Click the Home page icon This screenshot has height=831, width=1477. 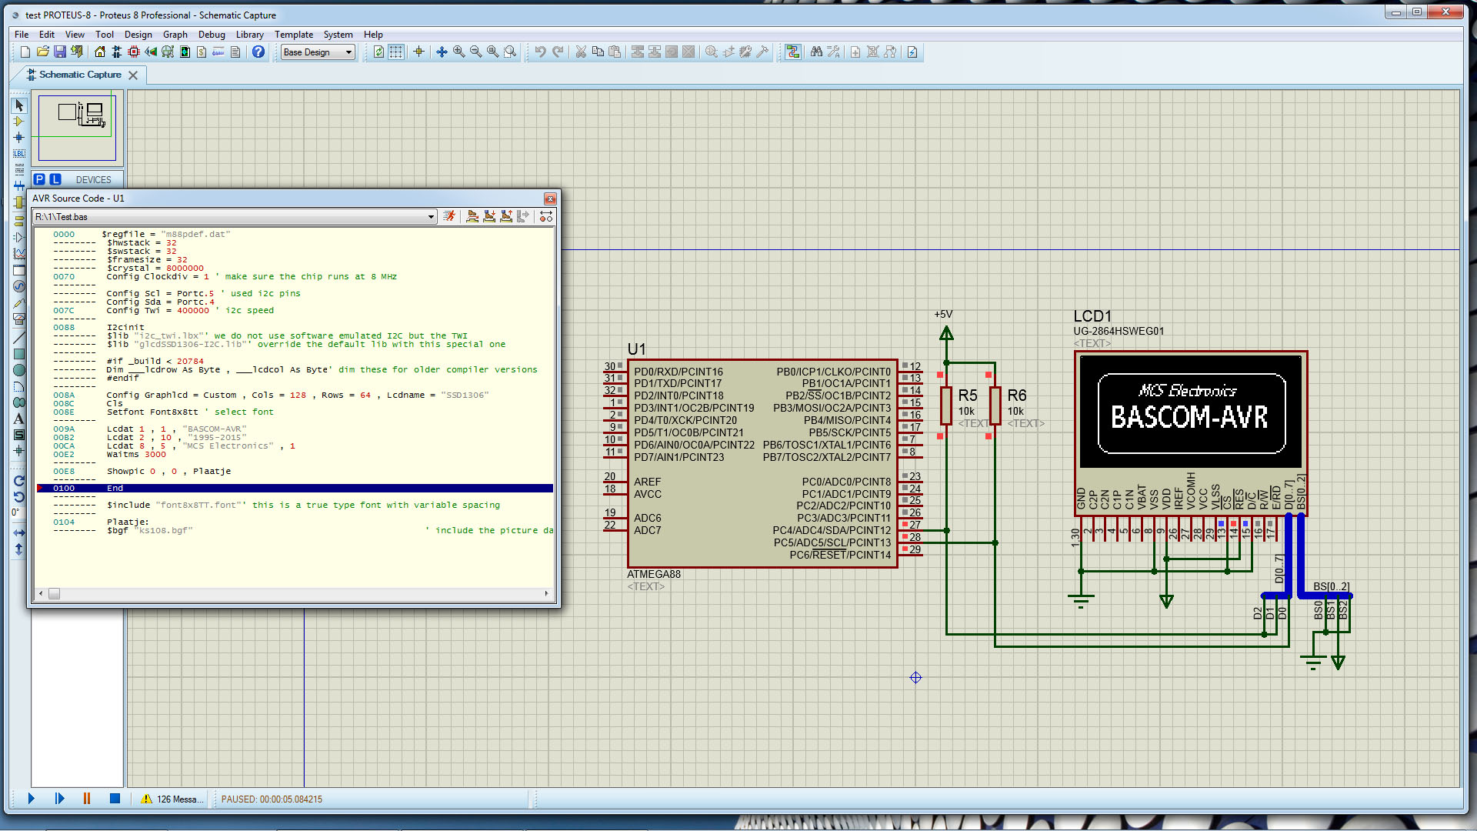(100, 52)
